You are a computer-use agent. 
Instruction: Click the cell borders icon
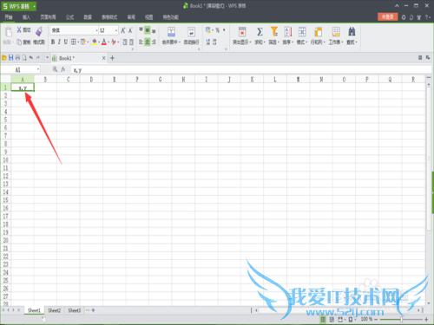click(x=74, y=42)
